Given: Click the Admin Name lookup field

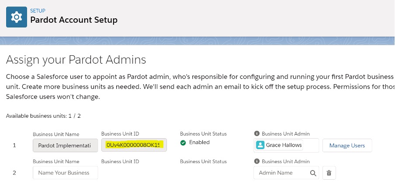Looking at the screenshot, I should click(x=286, y=173).
